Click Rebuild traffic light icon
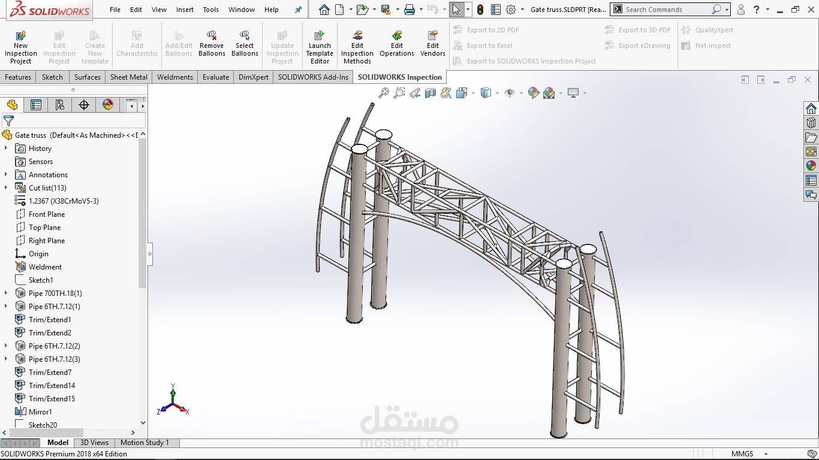 pos(480,10)
